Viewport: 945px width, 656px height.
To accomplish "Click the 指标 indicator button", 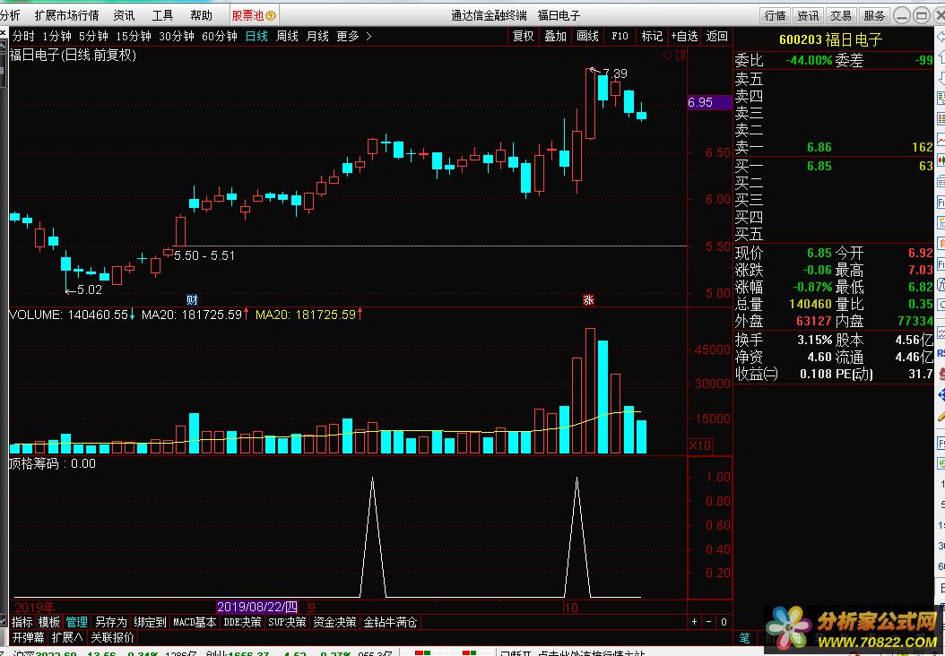I will click(22, 622).
